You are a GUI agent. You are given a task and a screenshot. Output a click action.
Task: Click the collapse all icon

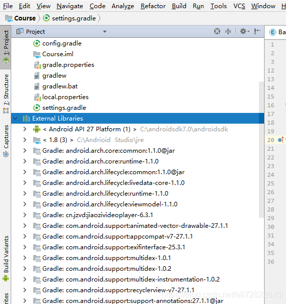click(228, 31)
